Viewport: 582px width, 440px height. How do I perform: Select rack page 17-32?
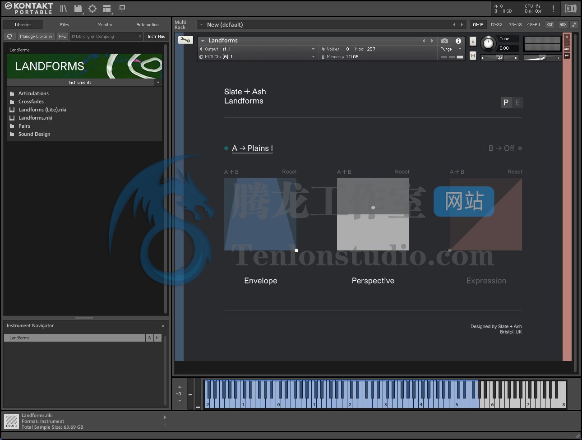coord(496,25)
